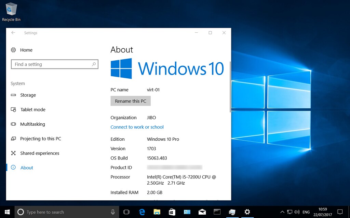The width and height of the screenshot is (350, 218).
Task: Open Projecting to this PC settings
Action: pyautogui.click(x=40, y=139)
